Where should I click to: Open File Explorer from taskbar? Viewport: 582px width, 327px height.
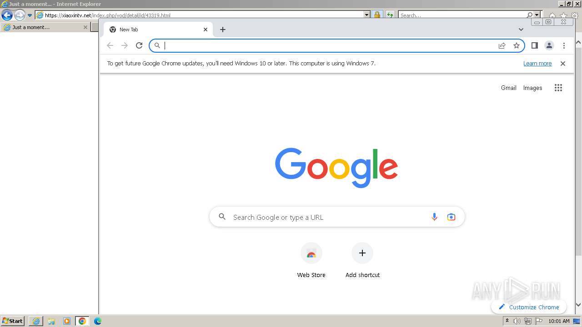[x=51, y=321]
